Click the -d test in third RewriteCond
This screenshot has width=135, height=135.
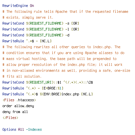67,35
